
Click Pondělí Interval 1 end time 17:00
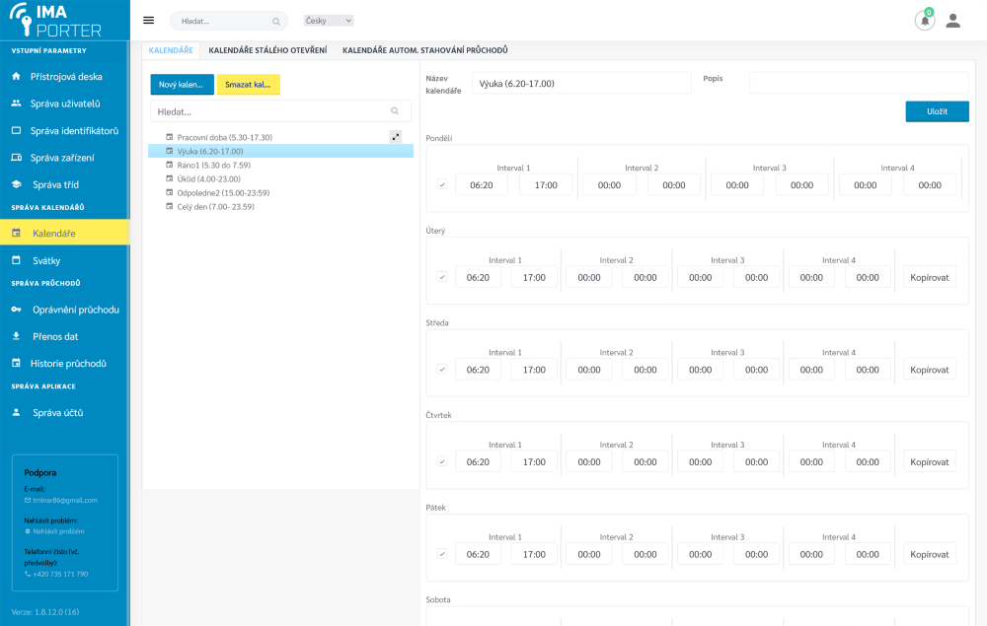click(546, 184)
